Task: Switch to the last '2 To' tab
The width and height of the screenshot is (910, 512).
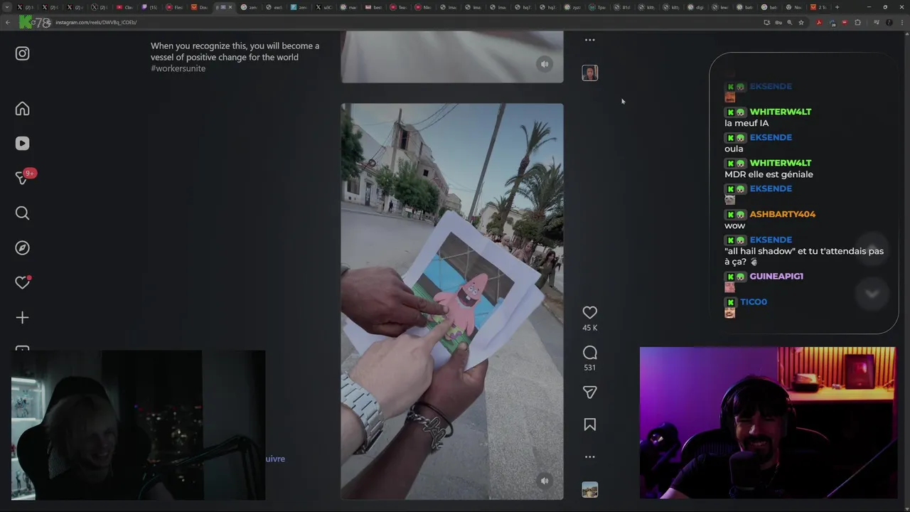Action: pos(818,7)
